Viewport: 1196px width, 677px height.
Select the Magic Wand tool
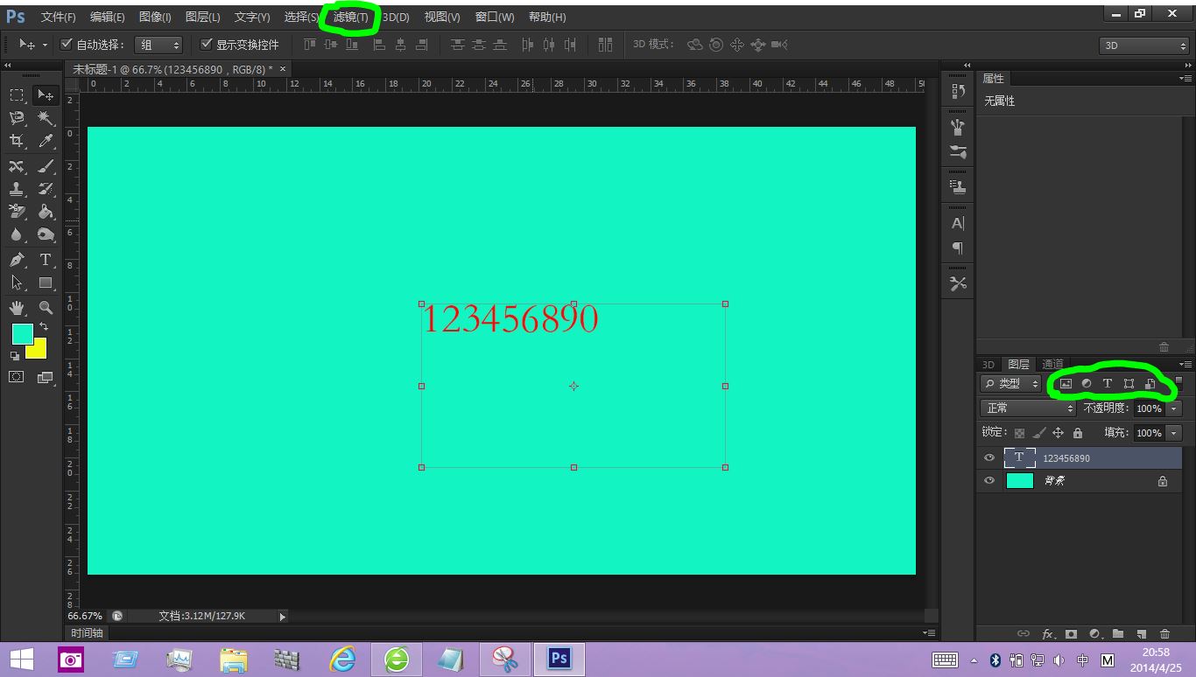tap(46, 117)
